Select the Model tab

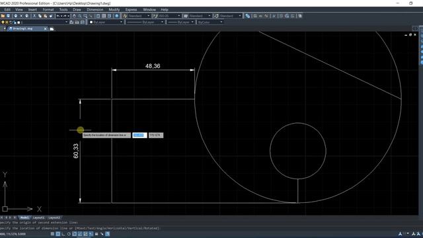(x=24, y=218)
